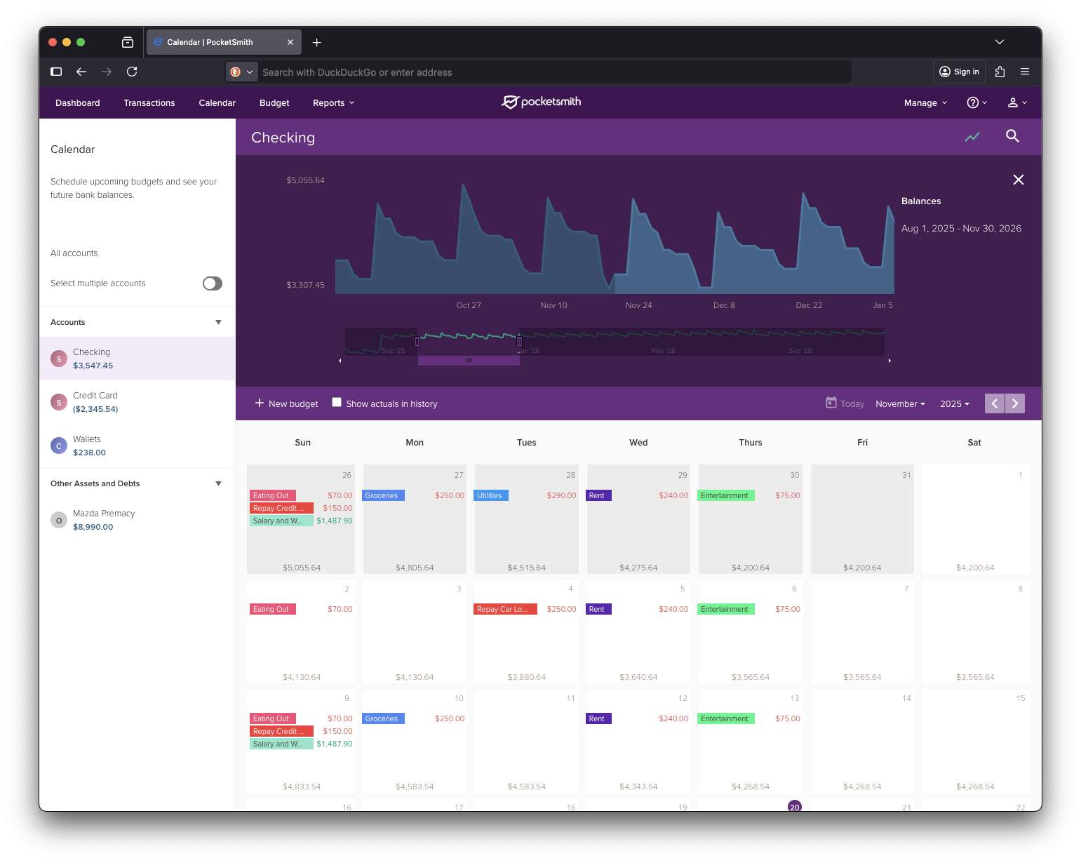Click the New budget button
Viewport: 1081px width, 863px height.
coord(286,403)
